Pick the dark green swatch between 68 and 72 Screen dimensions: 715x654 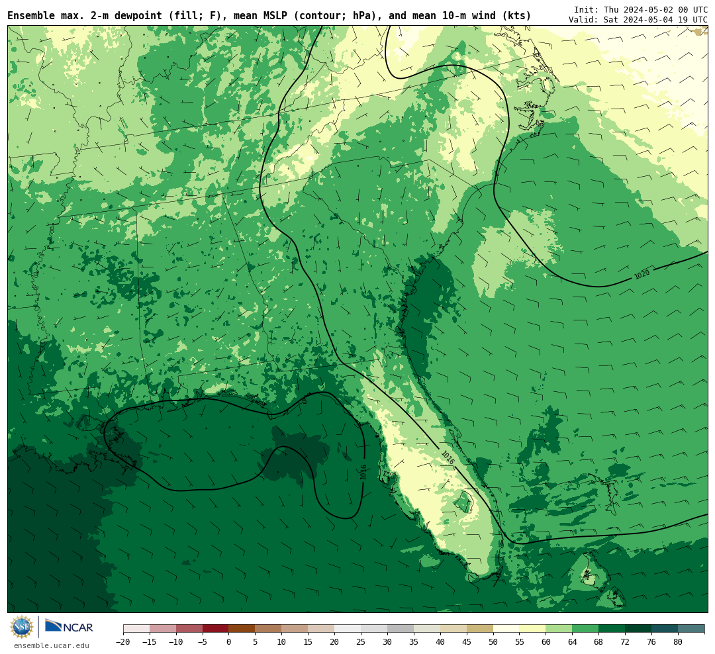click(x=612, y=629)
